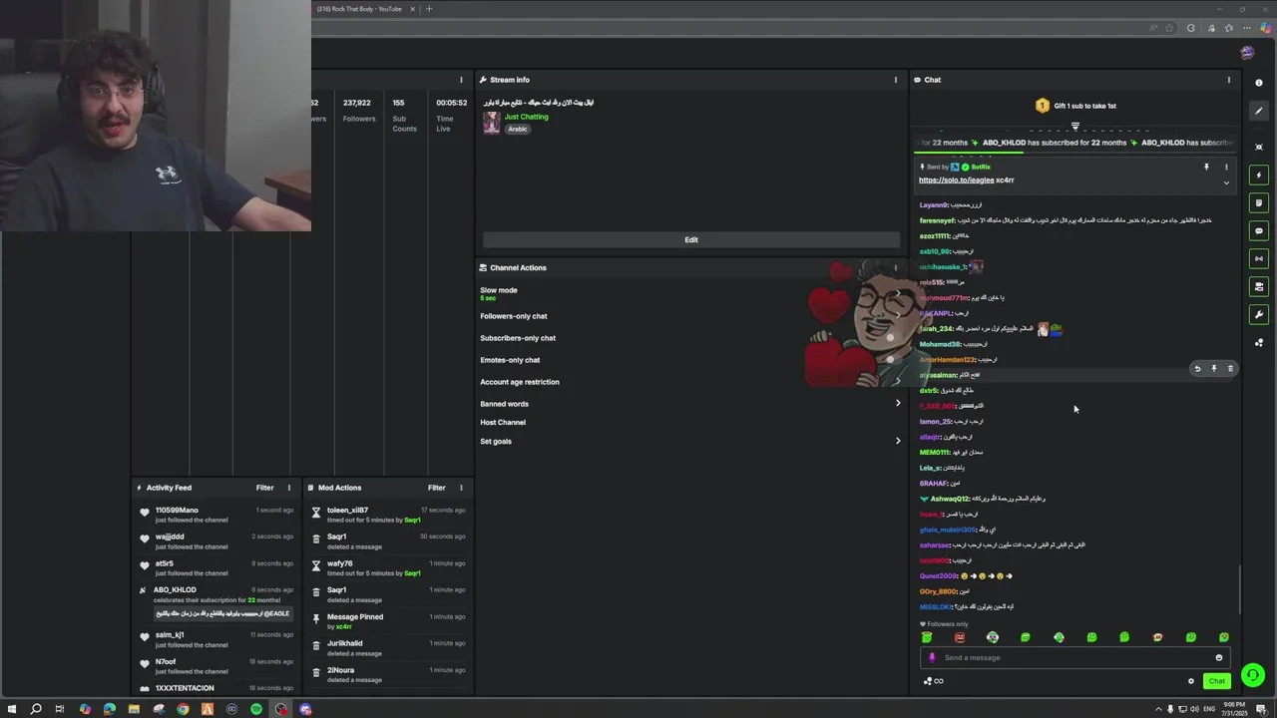
Task: Open the Windows Start menu
Action: click(x=12, y=709)
